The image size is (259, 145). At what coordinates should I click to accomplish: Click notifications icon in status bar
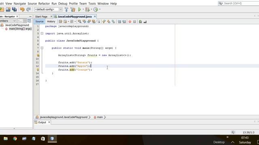click(233, 132)
